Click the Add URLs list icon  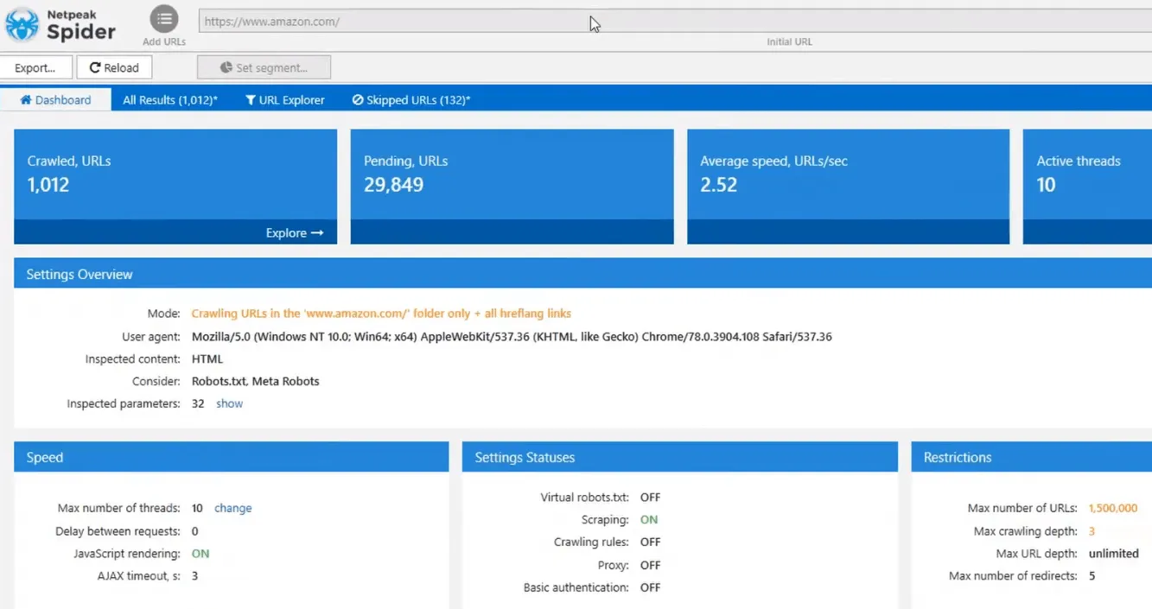pos(163,19)
